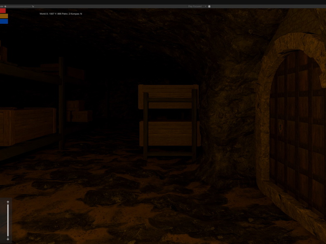Click the upper crate on center rack
Screen dimensions: 326x244
point(168,97)
